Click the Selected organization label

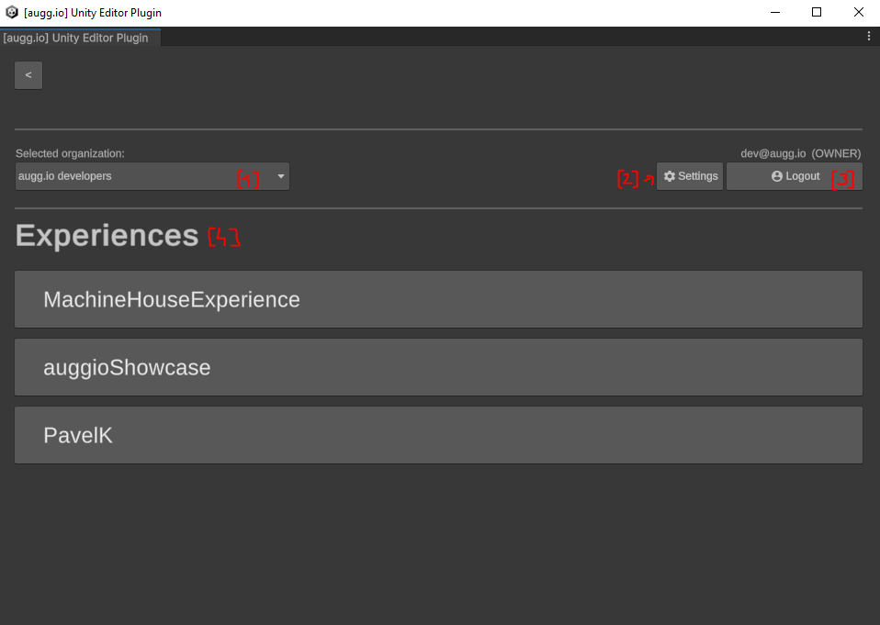click(70, 153)
